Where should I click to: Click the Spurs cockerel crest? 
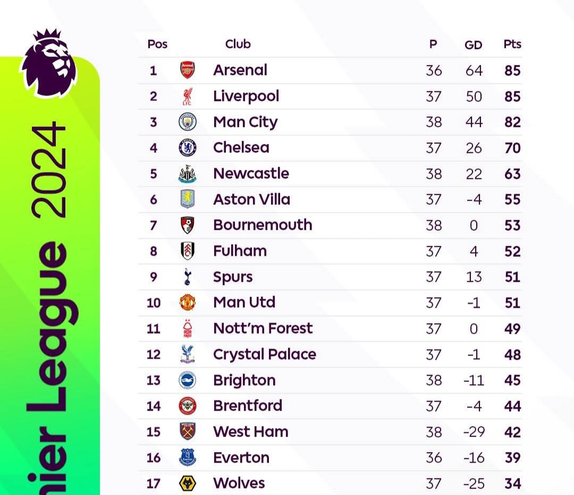(188, 276)
